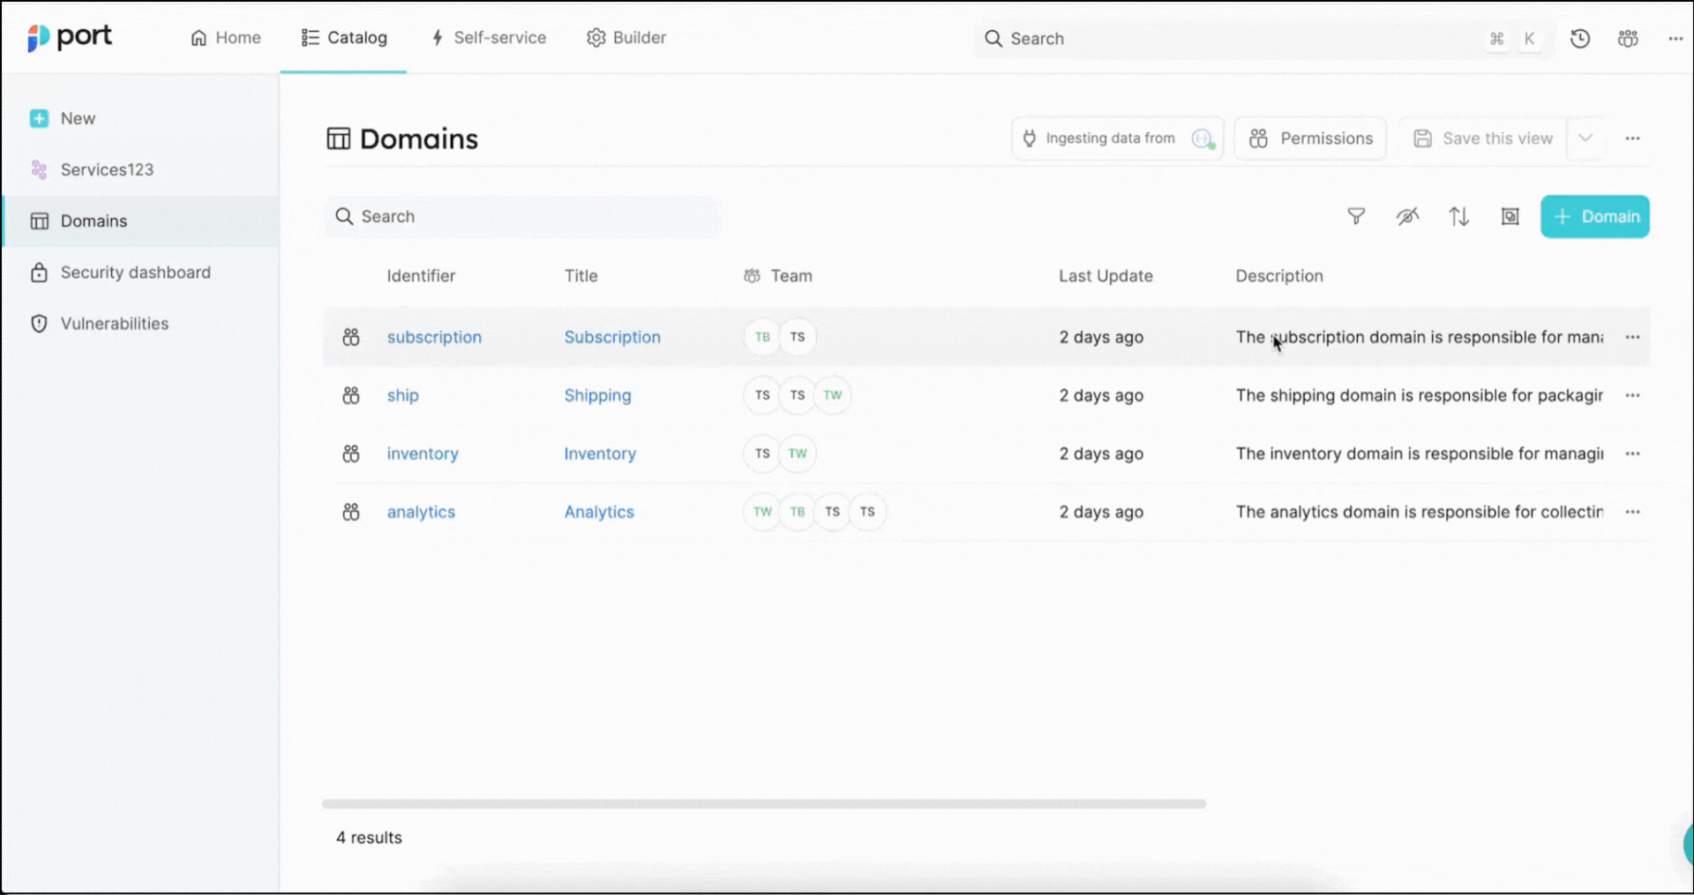Click the add Domain button
The height and width of the screenshot is (895, 1694).
point(1594,216)
